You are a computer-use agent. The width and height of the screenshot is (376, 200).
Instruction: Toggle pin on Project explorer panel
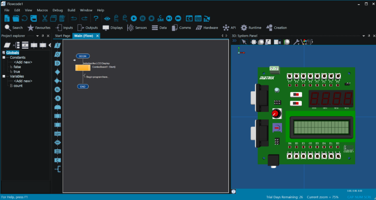(43, 36)
